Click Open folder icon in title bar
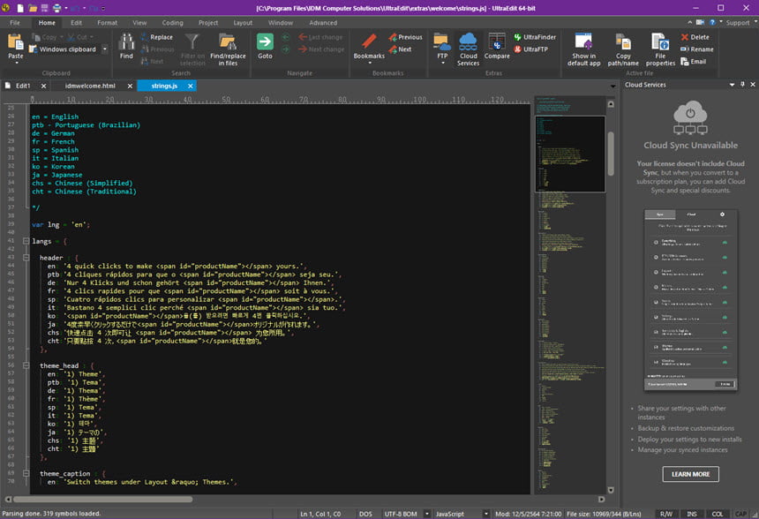The image size is (759, 519). (x=33, y=8)
